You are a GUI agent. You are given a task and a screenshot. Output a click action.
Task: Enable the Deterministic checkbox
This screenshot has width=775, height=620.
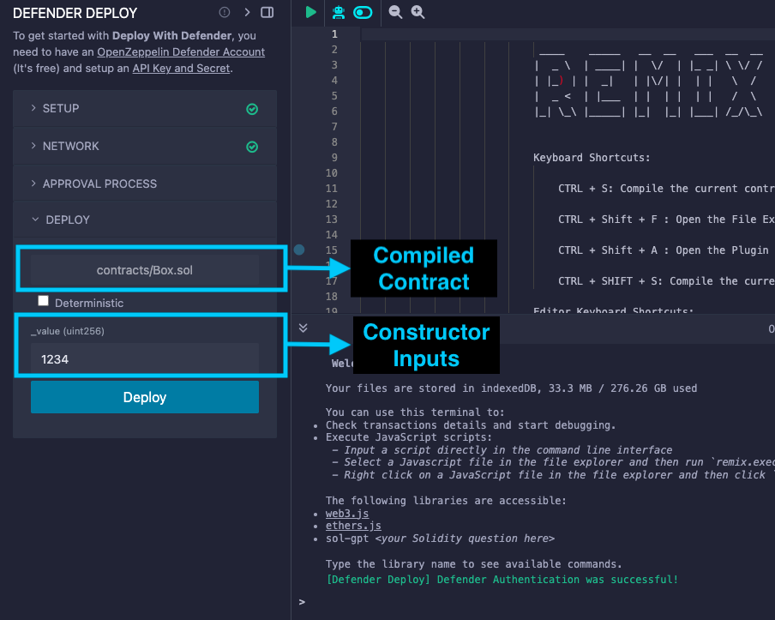click(42, 300)
